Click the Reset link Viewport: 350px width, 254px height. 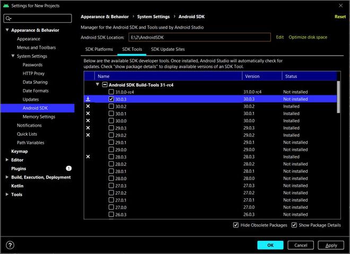coord(340,17)
